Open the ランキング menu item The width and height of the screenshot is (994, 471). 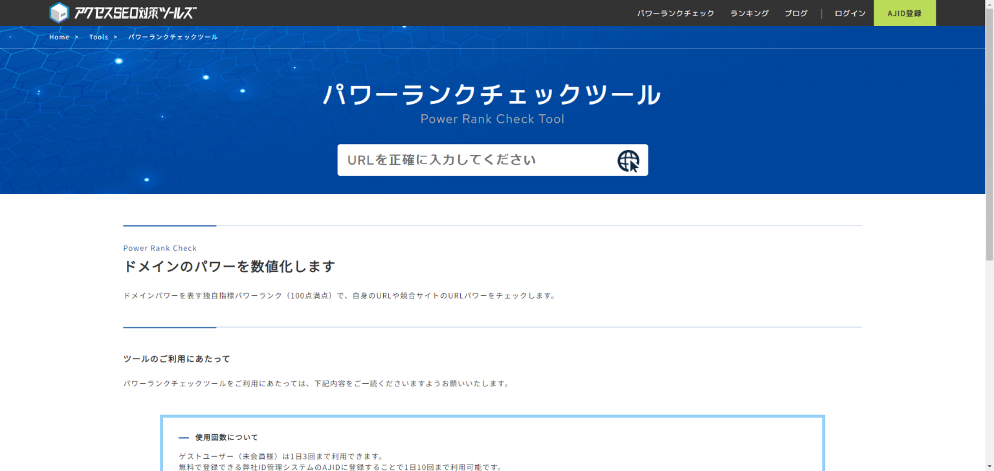749,13
